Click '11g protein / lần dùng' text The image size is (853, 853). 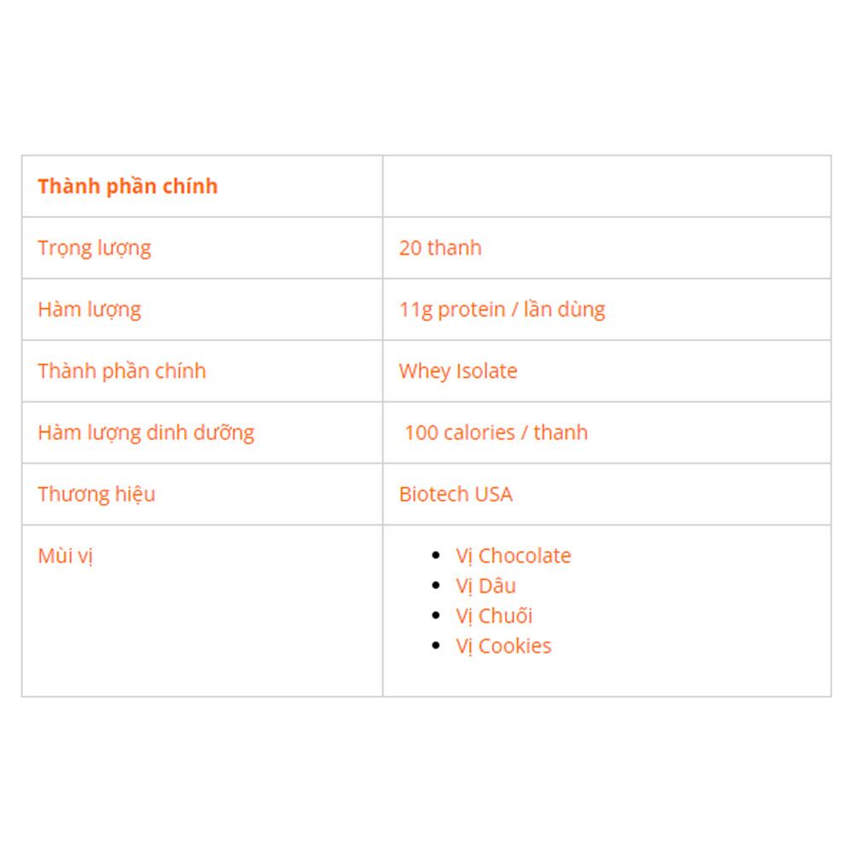point(502,310)
